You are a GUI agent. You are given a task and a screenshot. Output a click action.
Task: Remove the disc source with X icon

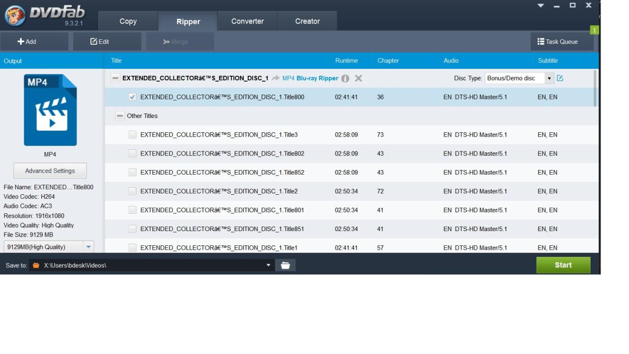[358, 78]
